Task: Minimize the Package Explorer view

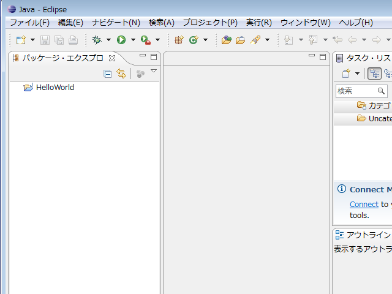Action: point(143,56)
